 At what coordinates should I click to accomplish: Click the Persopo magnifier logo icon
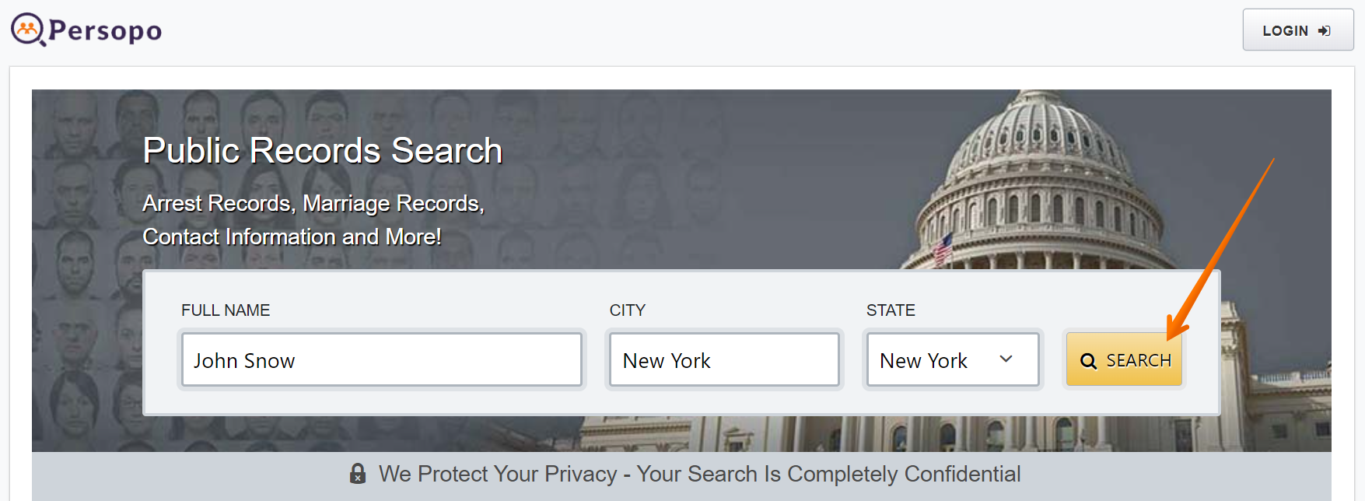(28, 30)
